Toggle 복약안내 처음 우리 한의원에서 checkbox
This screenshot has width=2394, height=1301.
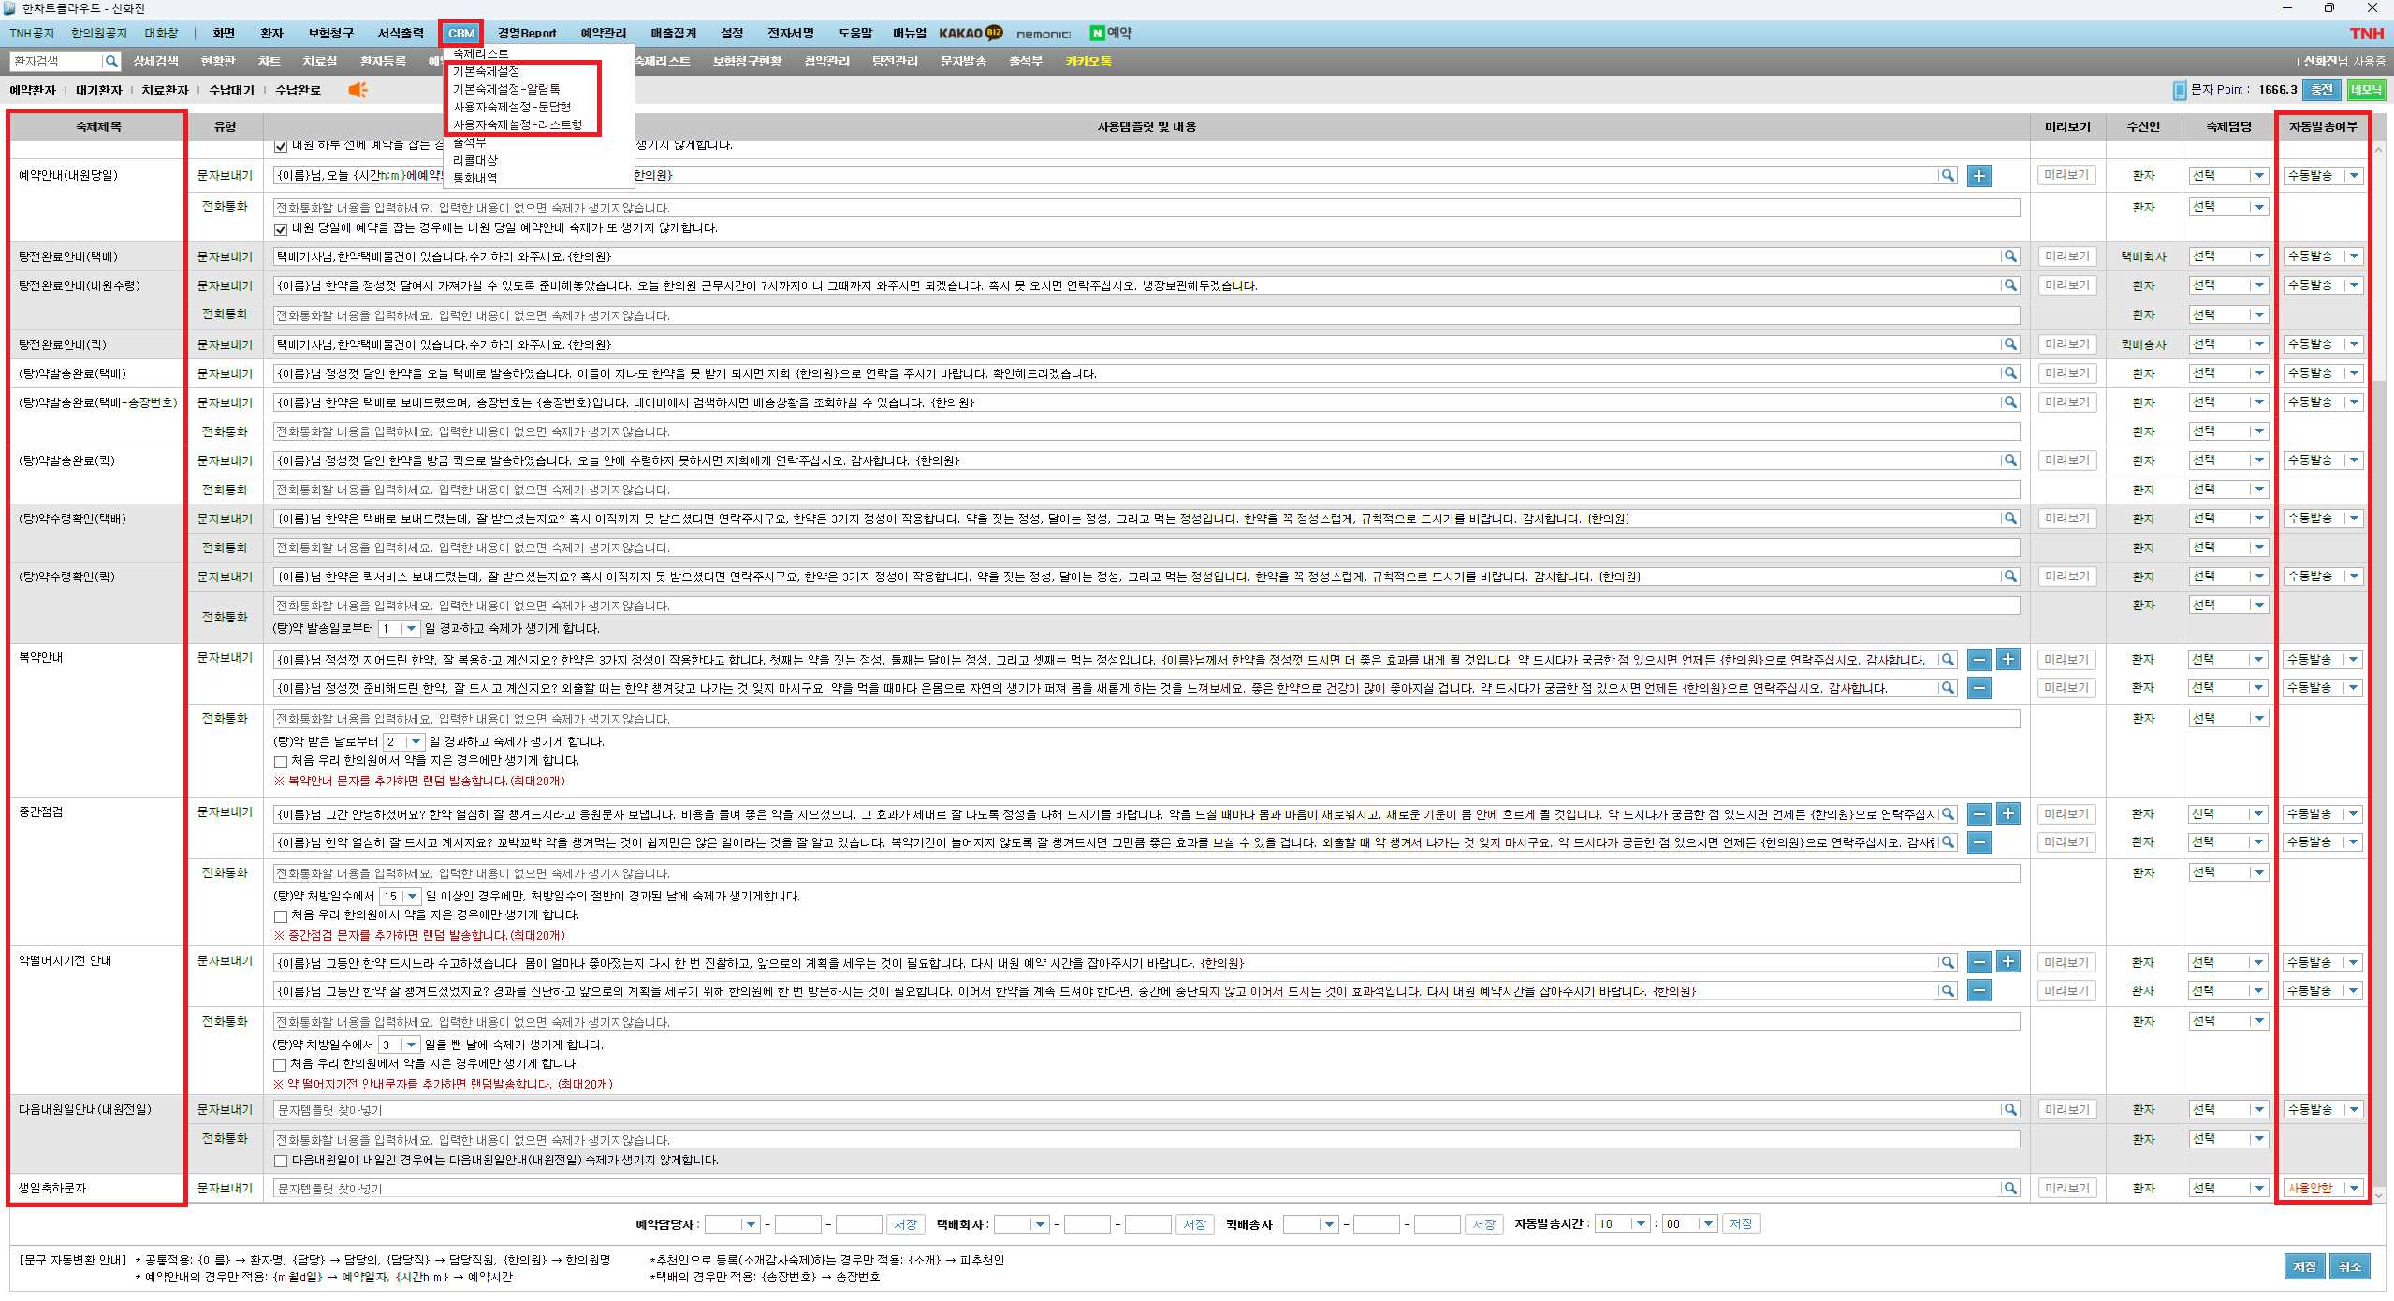281,762
